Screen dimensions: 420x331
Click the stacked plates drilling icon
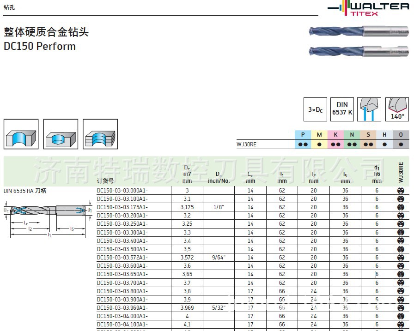coord(100,134)
